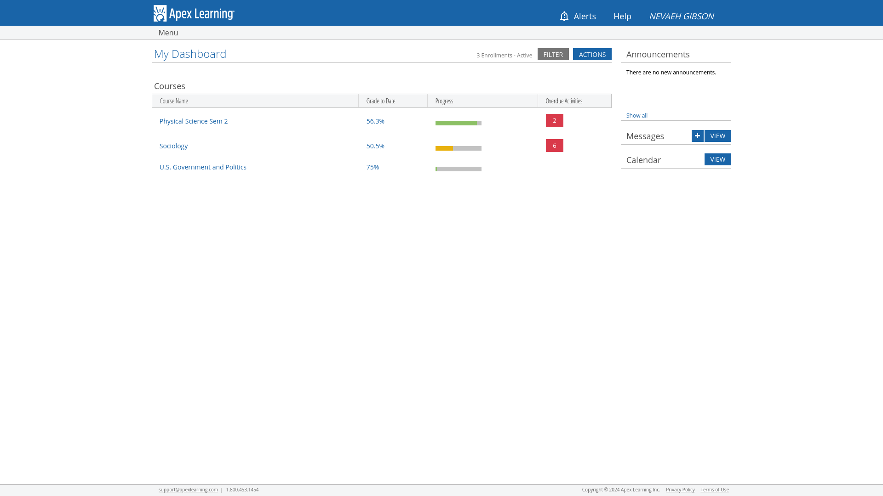
Task: Show all announcements
Action: coord(636,116)
